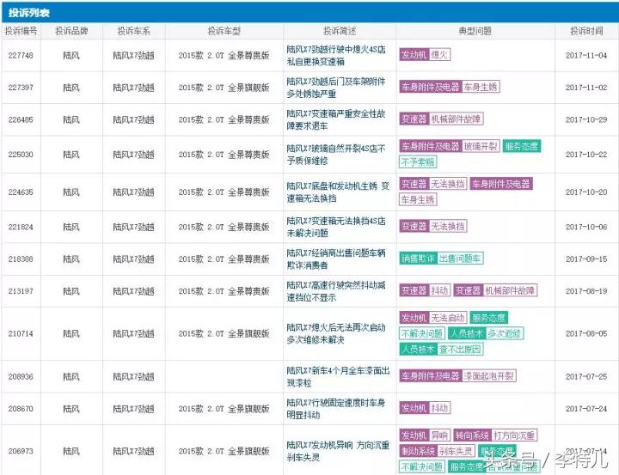619x475 pixels.
Task: Click the 投诉列表 panel title
Action: (29, 13)
